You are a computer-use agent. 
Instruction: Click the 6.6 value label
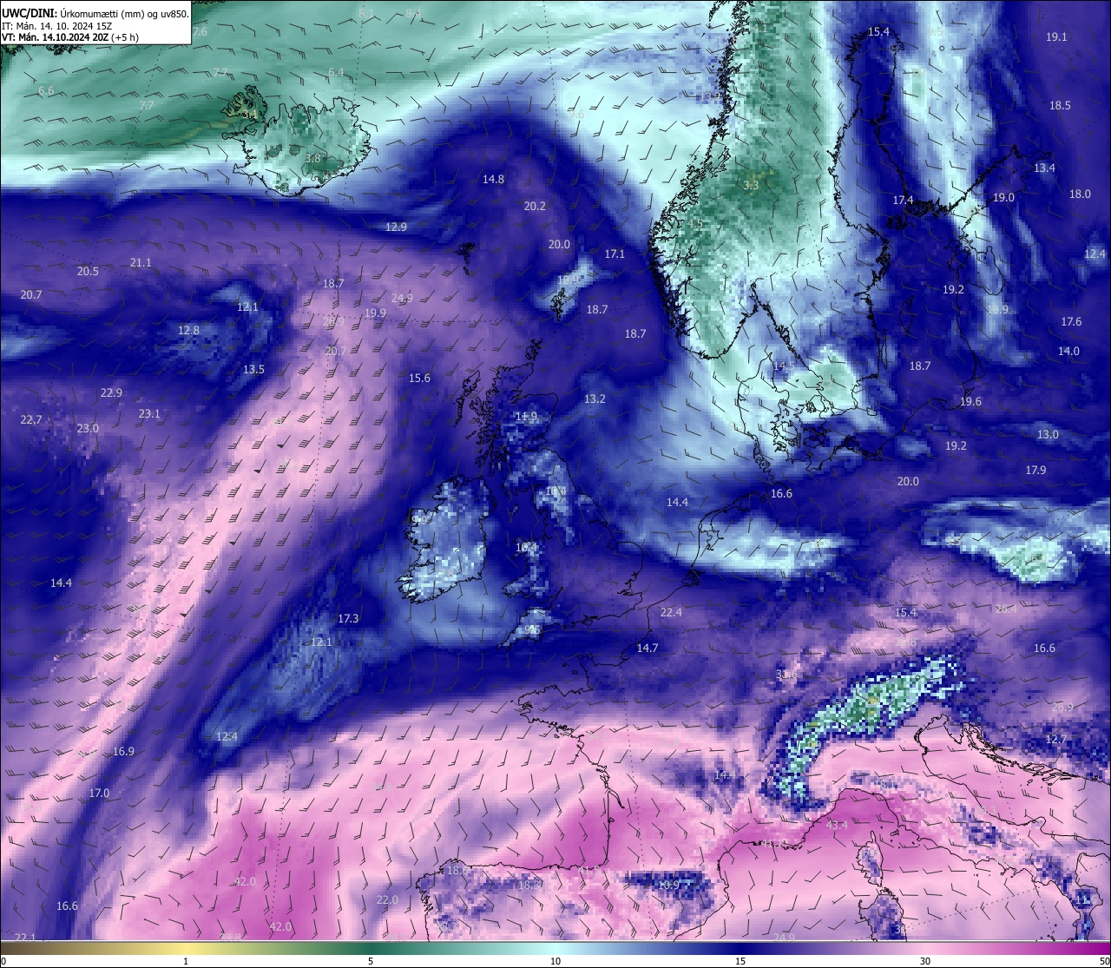pos(46,90)
